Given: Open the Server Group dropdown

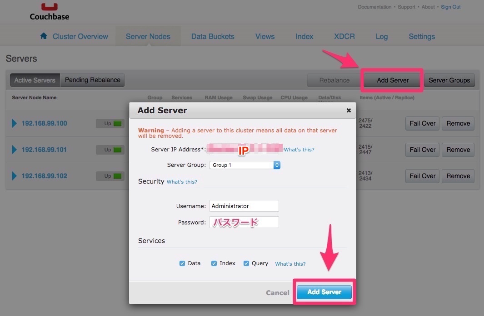Looking at the screenshot, I should pyautogui.click(x=244, y=165).
